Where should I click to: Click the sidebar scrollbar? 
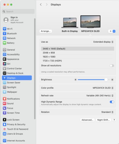click(x=35, y=69)
